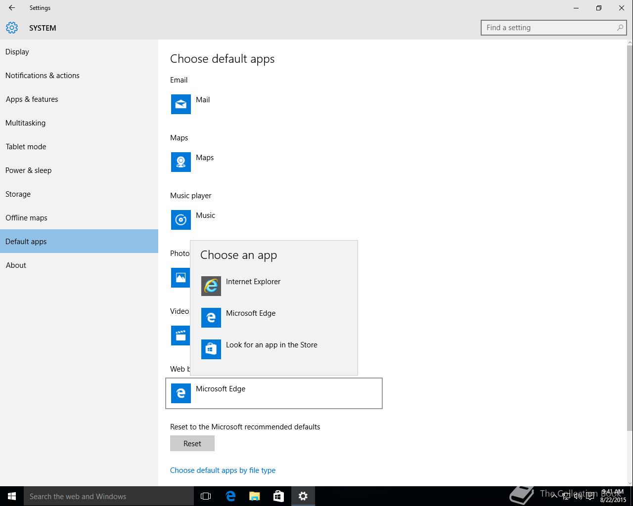The height and width of the screenshot is (506, 633).
Task: Click the Mail default app label
Action: 203,99
